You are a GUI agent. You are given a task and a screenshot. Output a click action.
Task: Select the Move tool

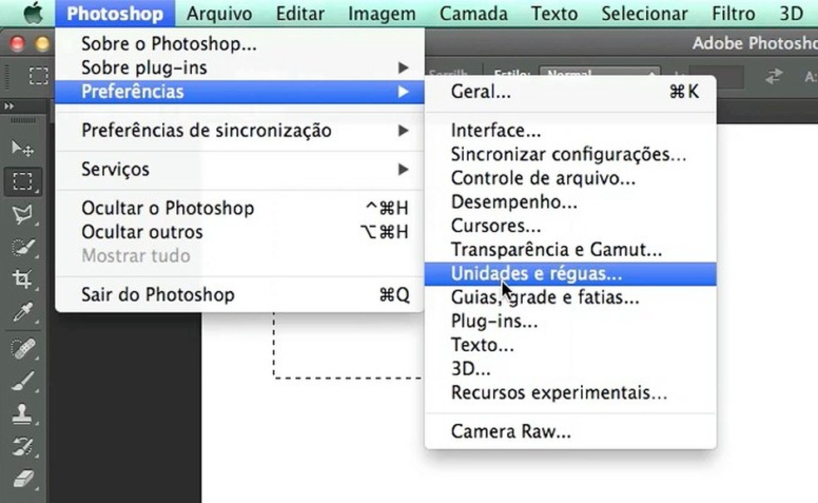(x=22, y=148)
